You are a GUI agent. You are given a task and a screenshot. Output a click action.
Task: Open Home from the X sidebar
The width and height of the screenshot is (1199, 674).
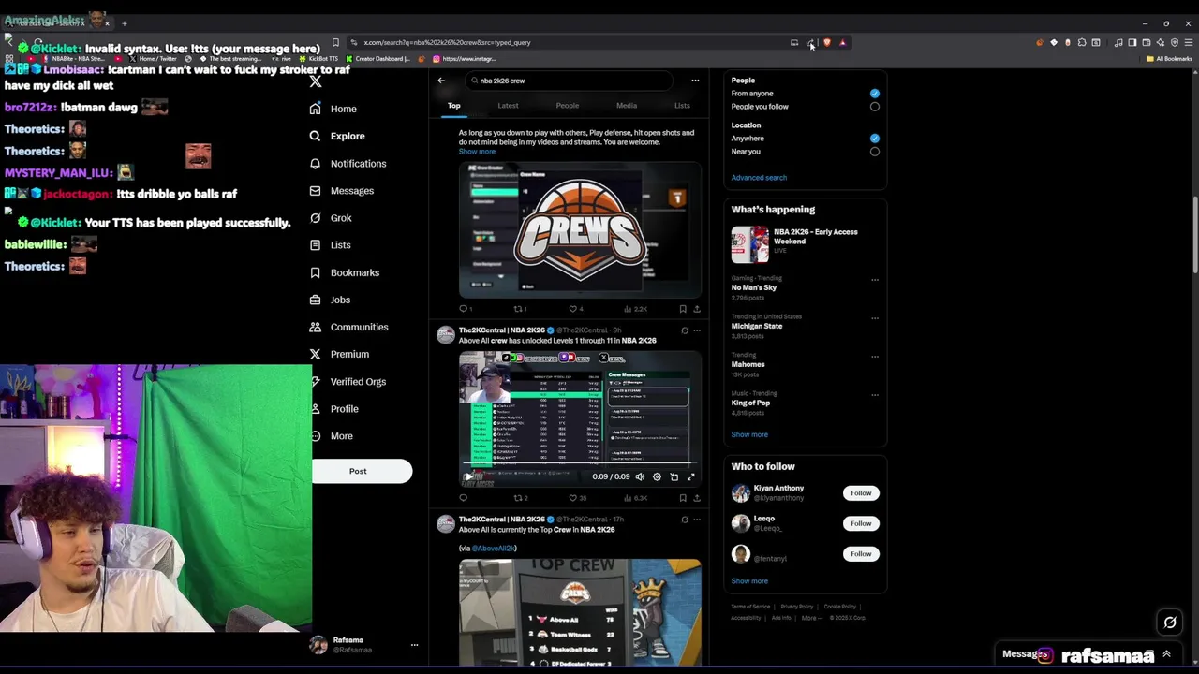click(x=333, y=109)
